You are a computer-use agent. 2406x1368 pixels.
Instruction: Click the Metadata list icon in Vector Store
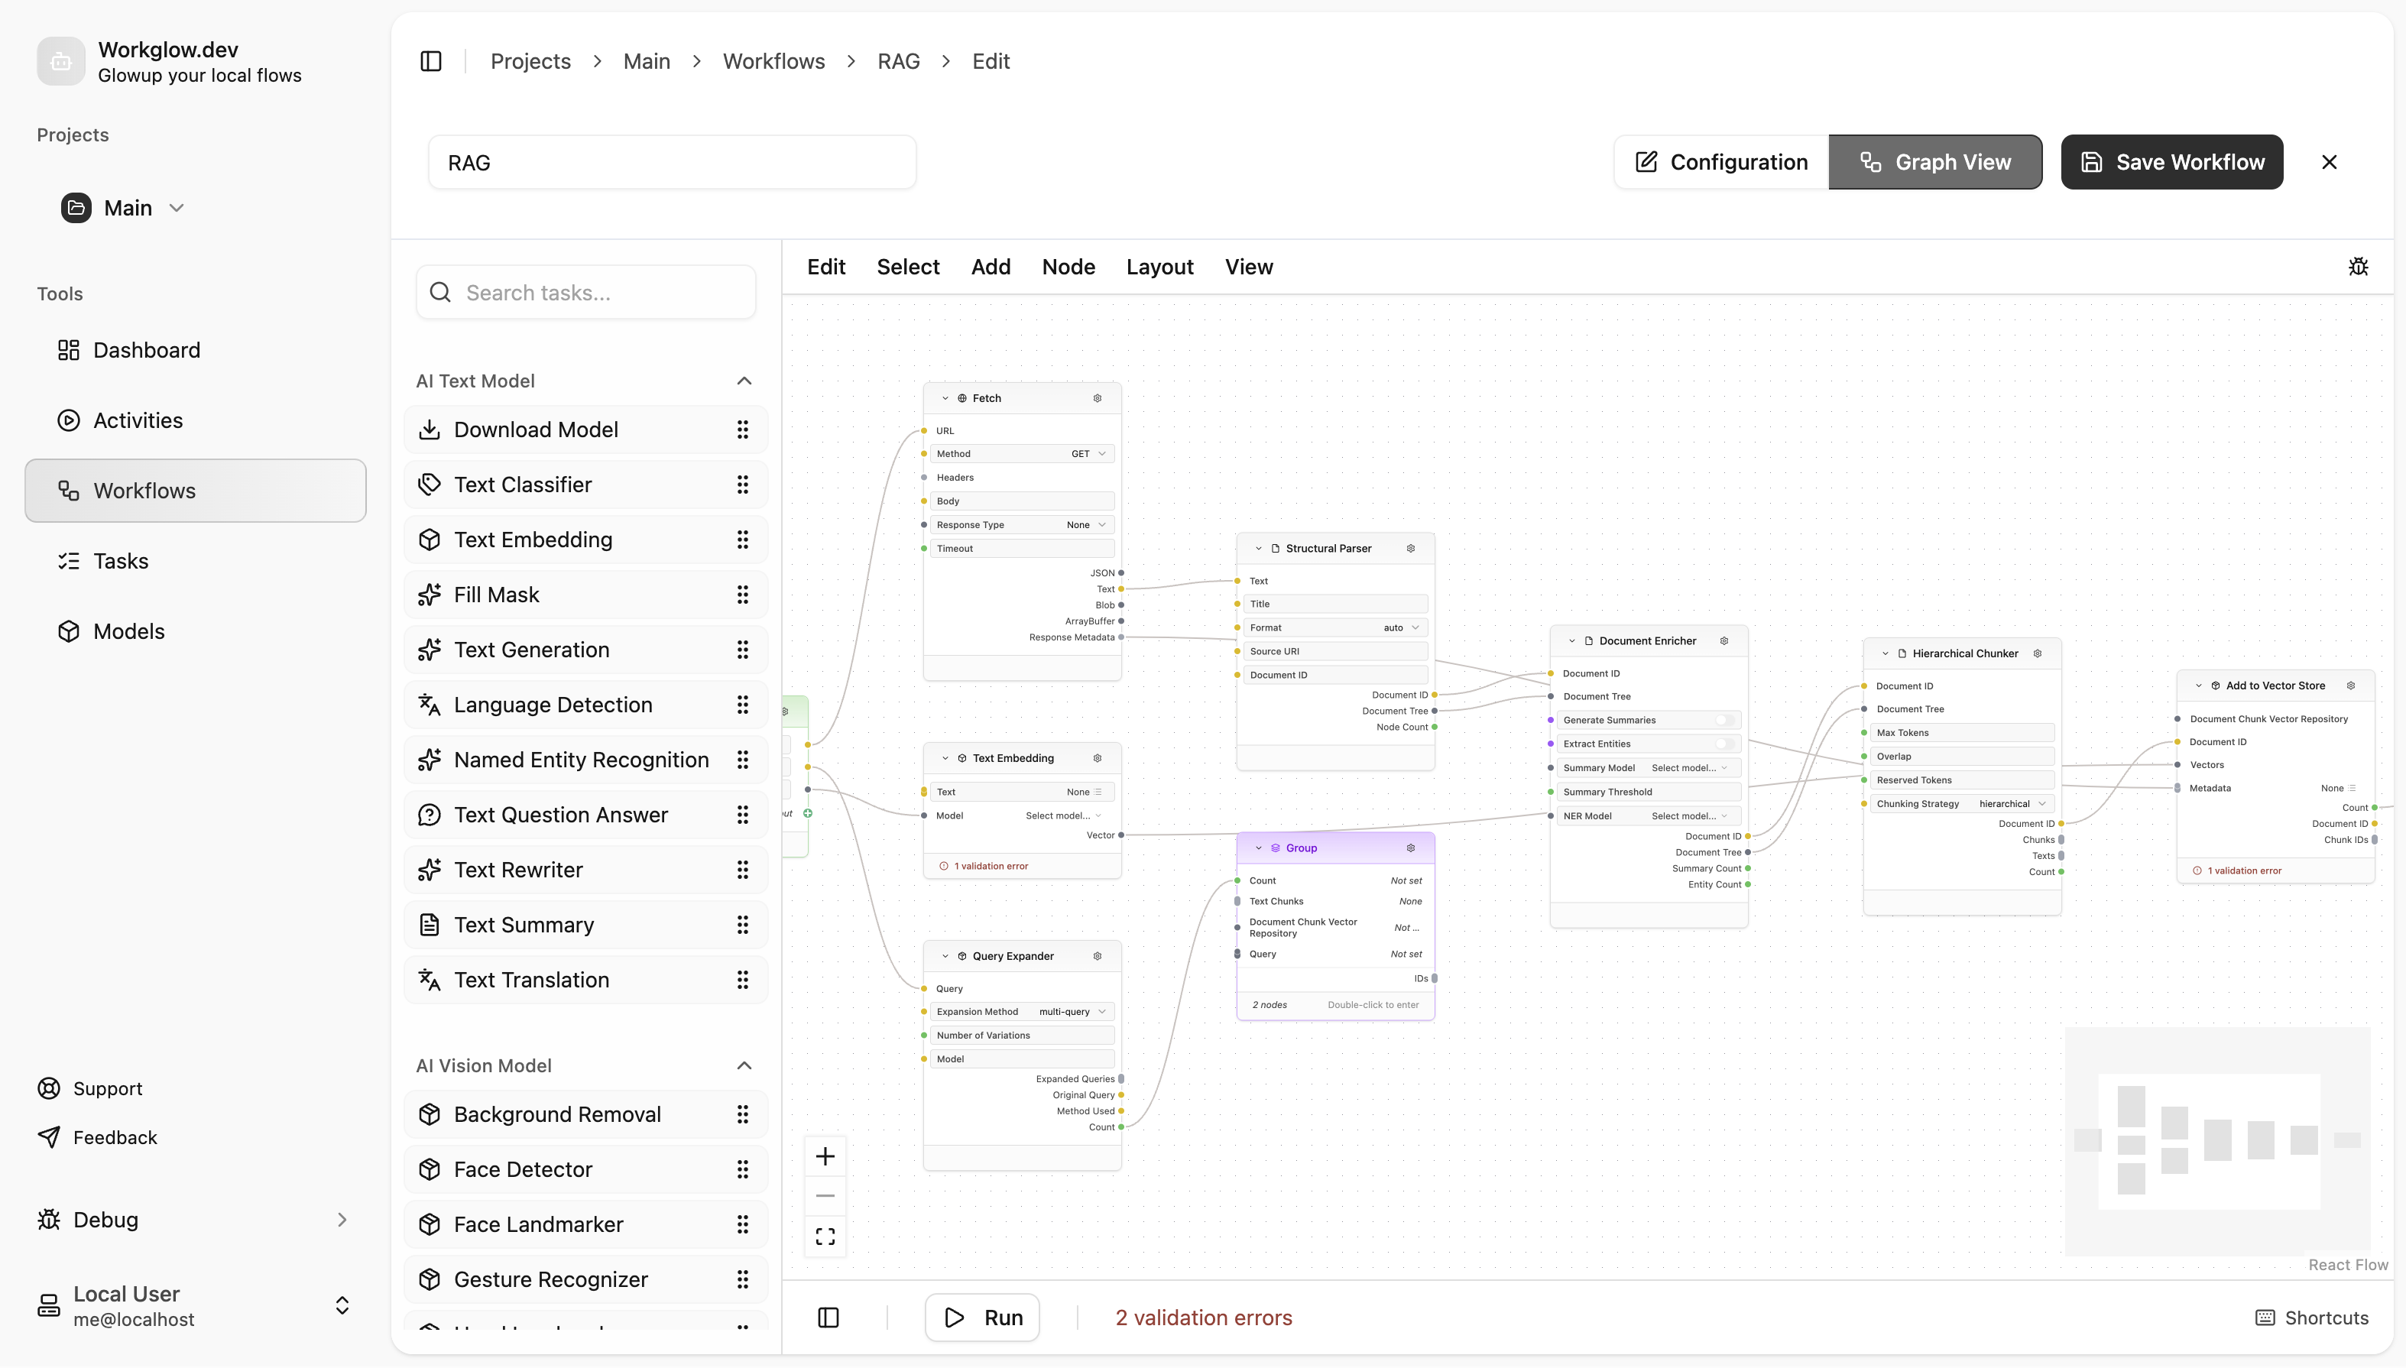(x=2352, y=788)
